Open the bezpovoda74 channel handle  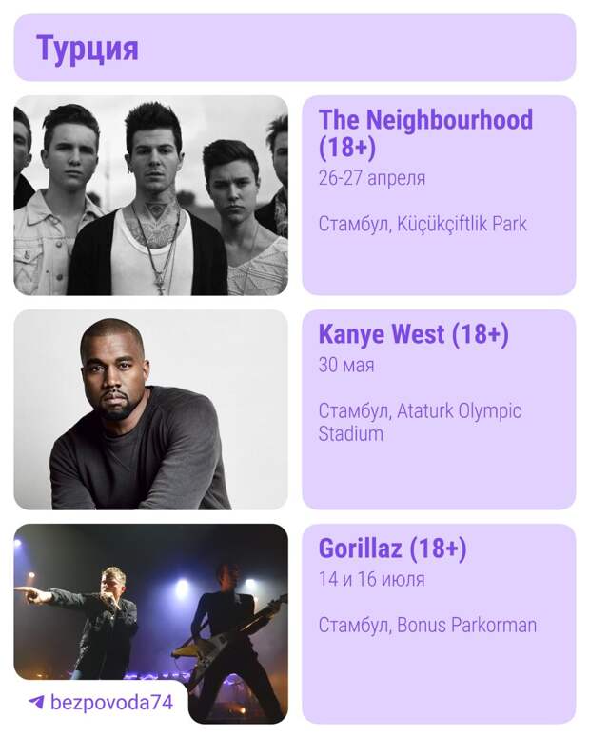[x=111, y=703]
